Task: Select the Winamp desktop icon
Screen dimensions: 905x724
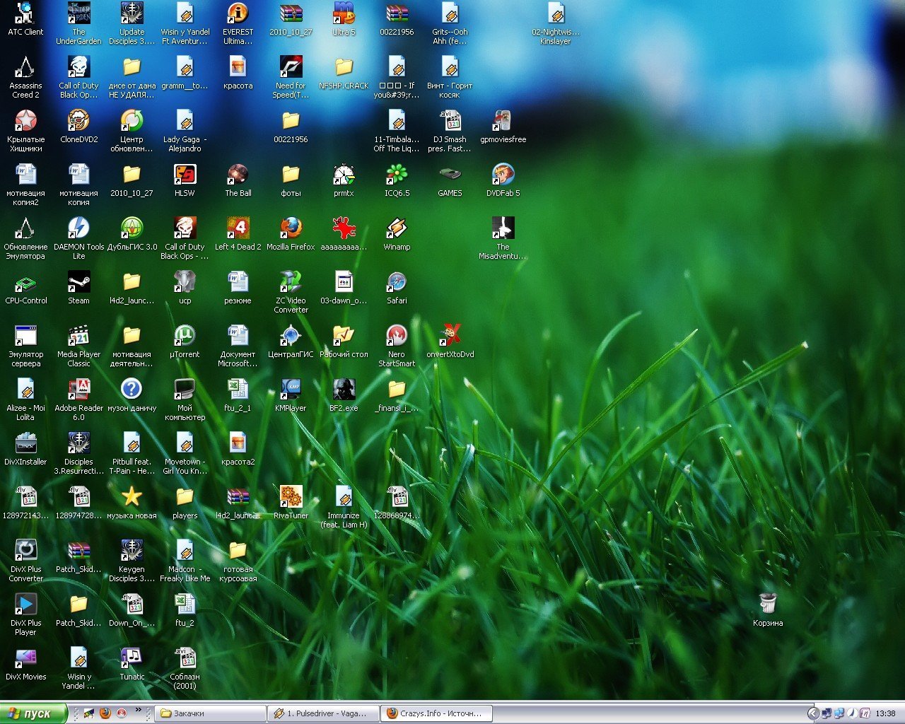Action: (x=397, y=228)
